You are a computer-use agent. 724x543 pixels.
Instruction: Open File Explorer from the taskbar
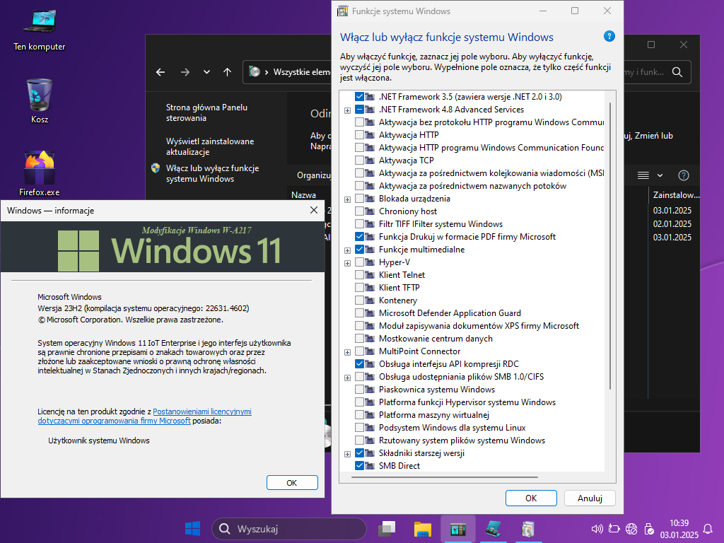click(x=423, y=529)
